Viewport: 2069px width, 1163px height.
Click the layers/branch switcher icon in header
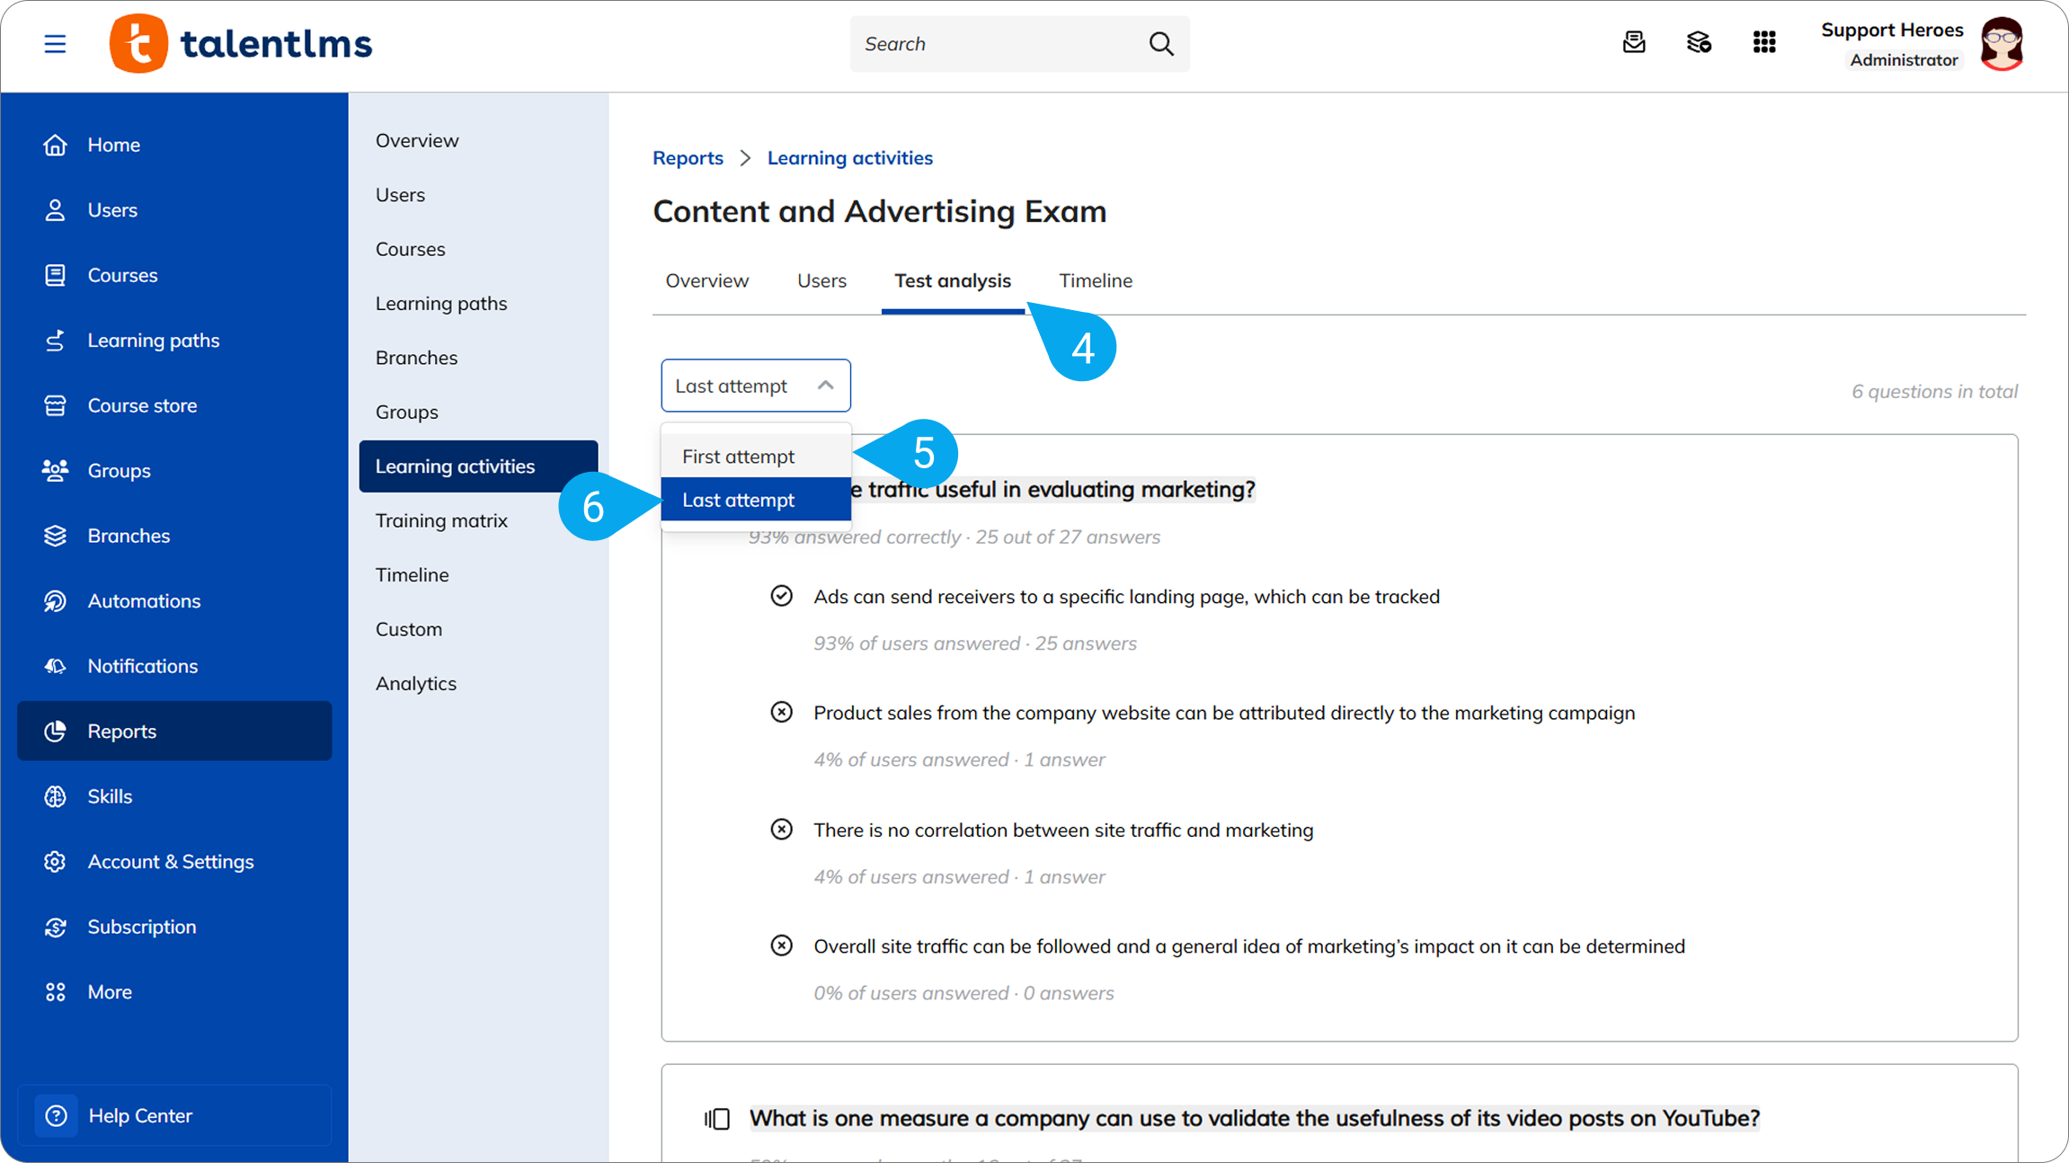1699,42
